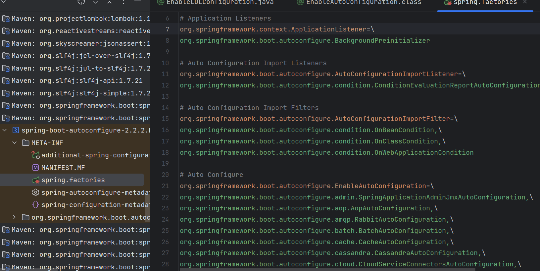
Task: Click the gear icon of spring-autoconfigure-metada file
Action: pos(35,192)
